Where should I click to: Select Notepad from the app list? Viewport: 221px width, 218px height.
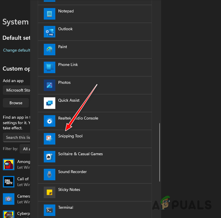(95, 14)
